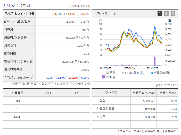
Task: Select the stock price value 14,100원
Action: point(59,14)
